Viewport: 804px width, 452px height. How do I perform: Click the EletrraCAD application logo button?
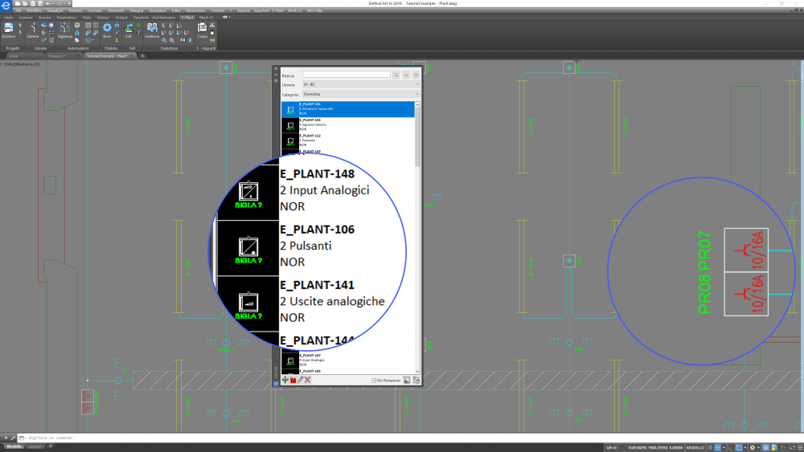(x=6, y=5)
